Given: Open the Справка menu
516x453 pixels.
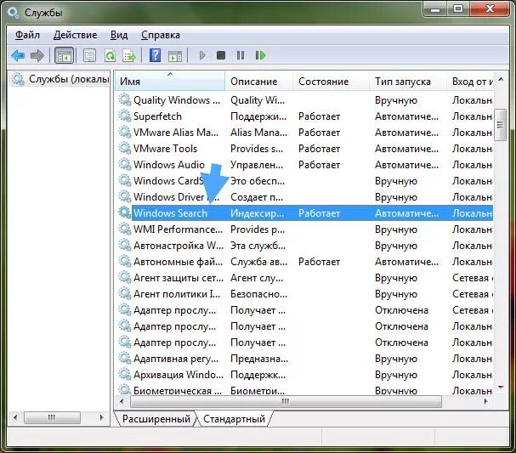Looking at the screenshot, I should [x=161, y=35].
